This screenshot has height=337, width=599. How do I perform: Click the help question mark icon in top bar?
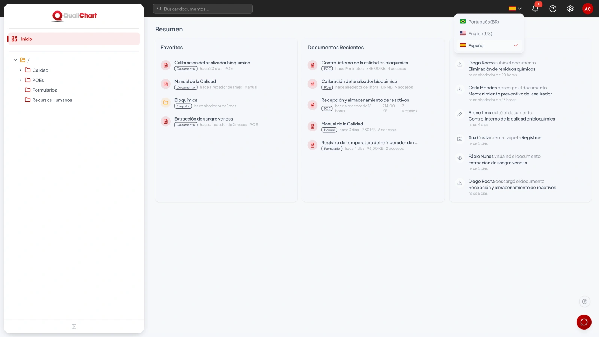553,9
